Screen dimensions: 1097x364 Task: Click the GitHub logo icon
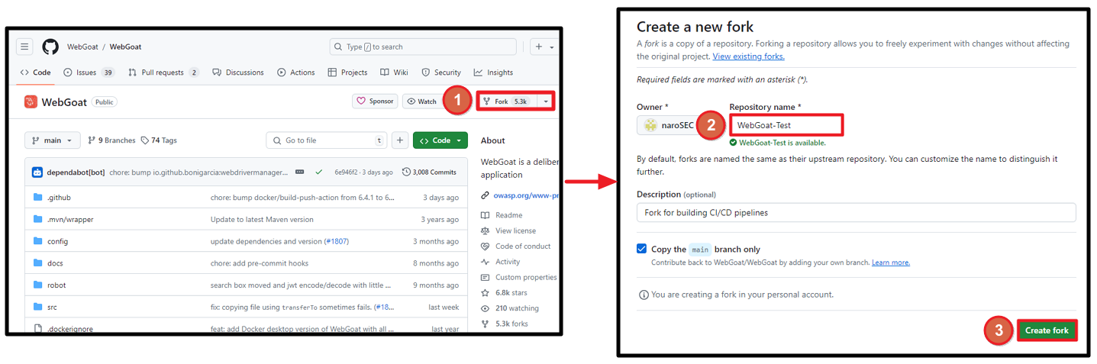click(50, 47)
